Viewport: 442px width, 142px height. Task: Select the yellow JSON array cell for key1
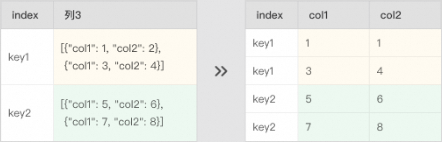(125, 57)
